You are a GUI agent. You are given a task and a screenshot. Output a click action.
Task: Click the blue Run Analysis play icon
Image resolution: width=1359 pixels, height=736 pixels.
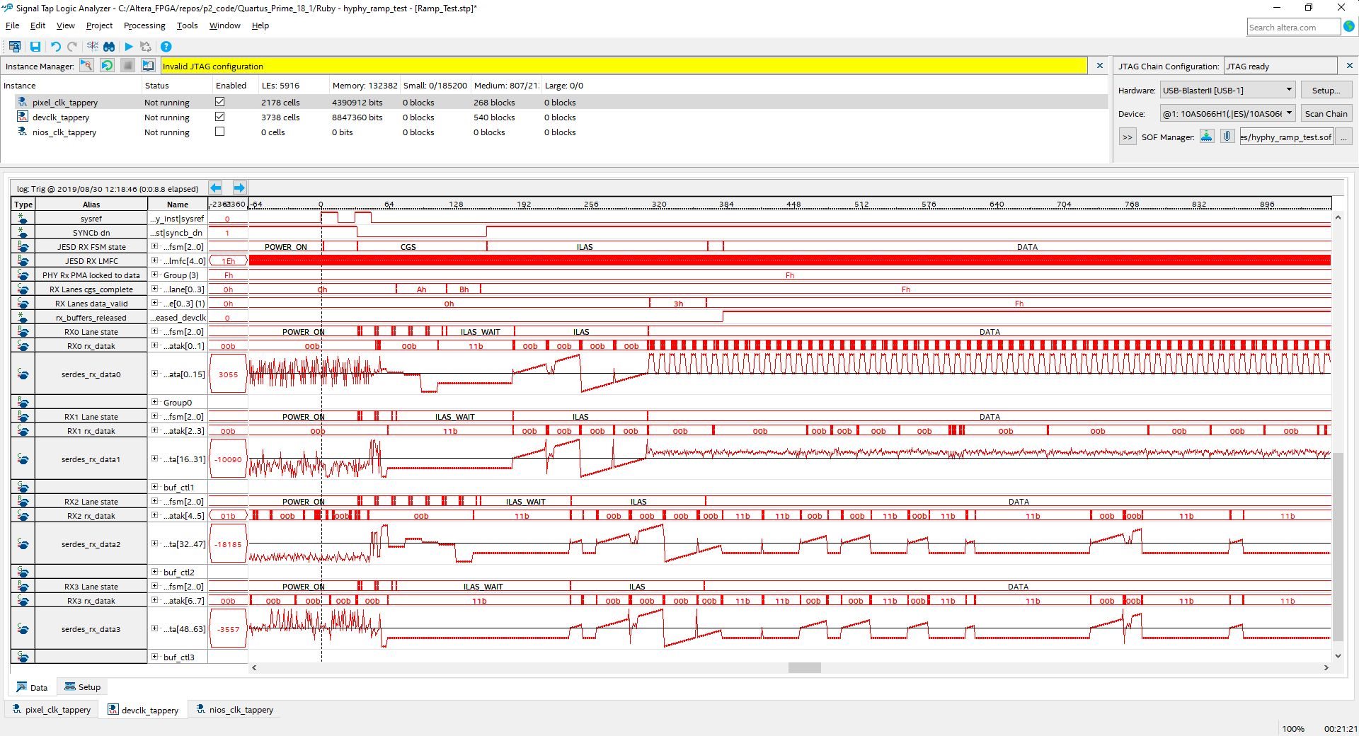[x=129, y=47]
